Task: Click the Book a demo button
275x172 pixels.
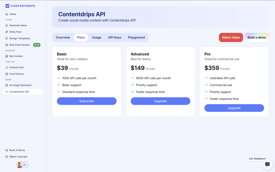Action: [x=256, y=38]
